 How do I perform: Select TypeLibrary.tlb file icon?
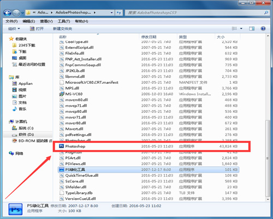62,193
